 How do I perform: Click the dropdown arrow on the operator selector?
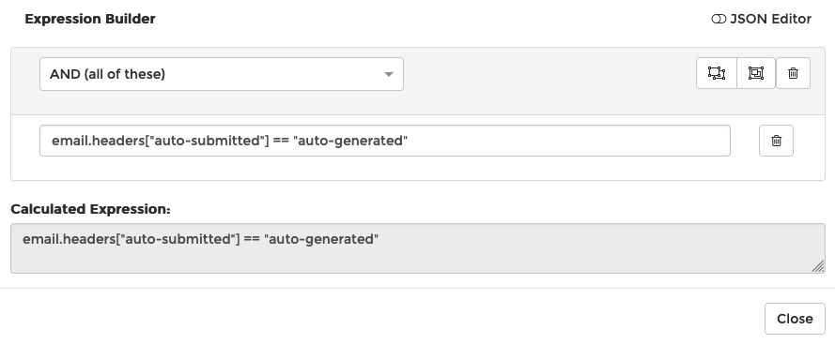click(x=389, y=74)
